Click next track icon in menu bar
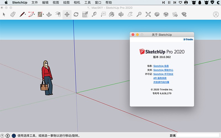The image size is (221, 138). coord(175,2)
